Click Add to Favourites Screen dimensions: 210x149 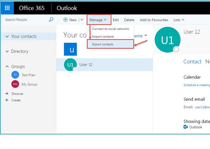click(x=154, y=20)
